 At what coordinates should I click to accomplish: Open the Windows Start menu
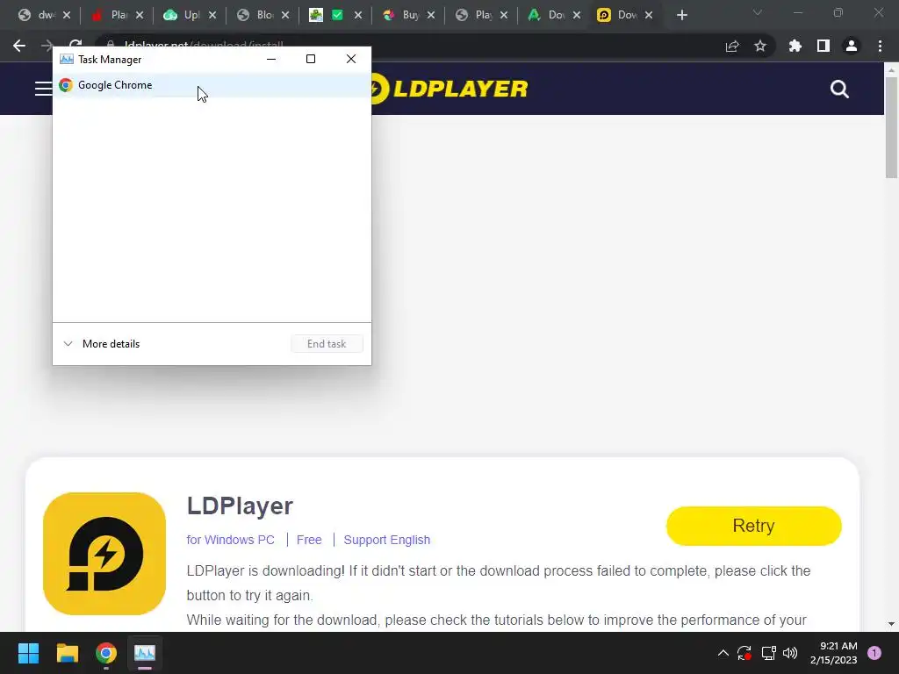[x=28, y=653]
